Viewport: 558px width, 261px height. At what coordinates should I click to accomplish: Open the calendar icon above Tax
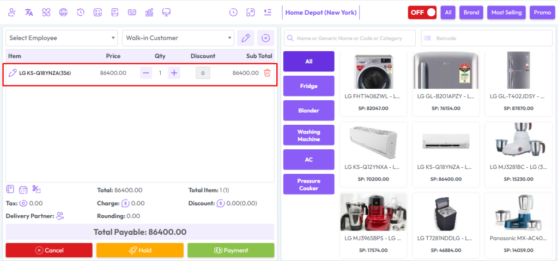pyautogui.click(x=23, y=190)
